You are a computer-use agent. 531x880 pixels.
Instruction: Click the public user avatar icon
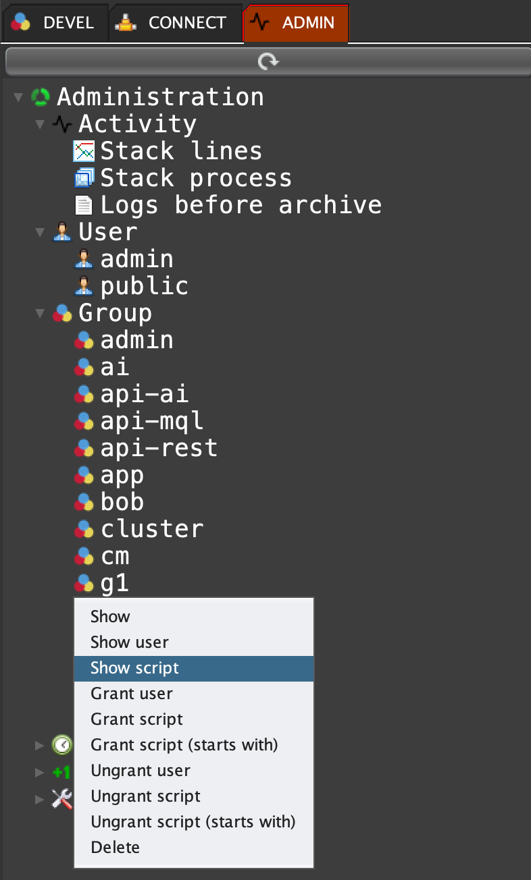(x=84, y=286)
